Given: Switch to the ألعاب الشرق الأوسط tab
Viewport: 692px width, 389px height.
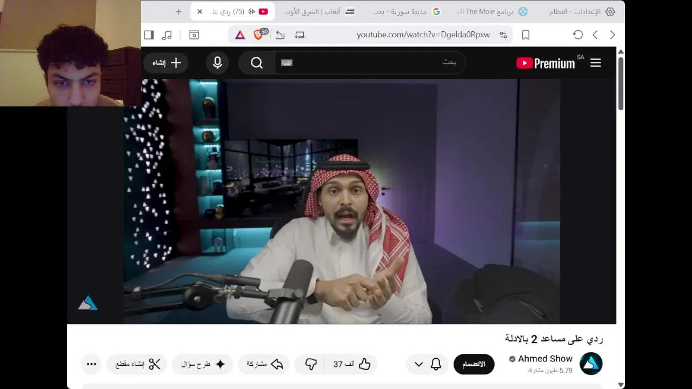Looking at the screenshot, I should tap(318, 11).
